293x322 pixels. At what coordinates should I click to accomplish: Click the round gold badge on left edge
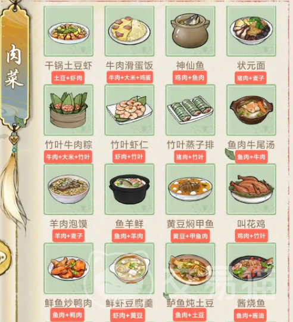(x=5, y=258)
